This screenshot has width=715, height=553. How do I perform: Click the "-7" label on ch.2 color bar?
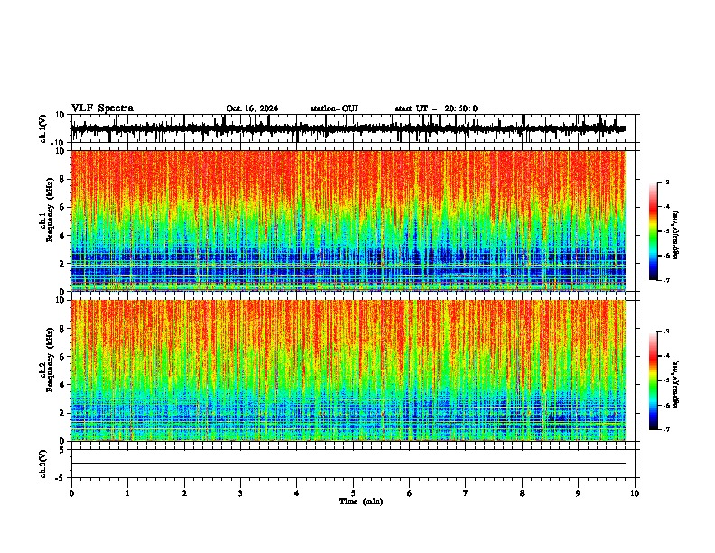pyautogui.click(x=665, y=429)
